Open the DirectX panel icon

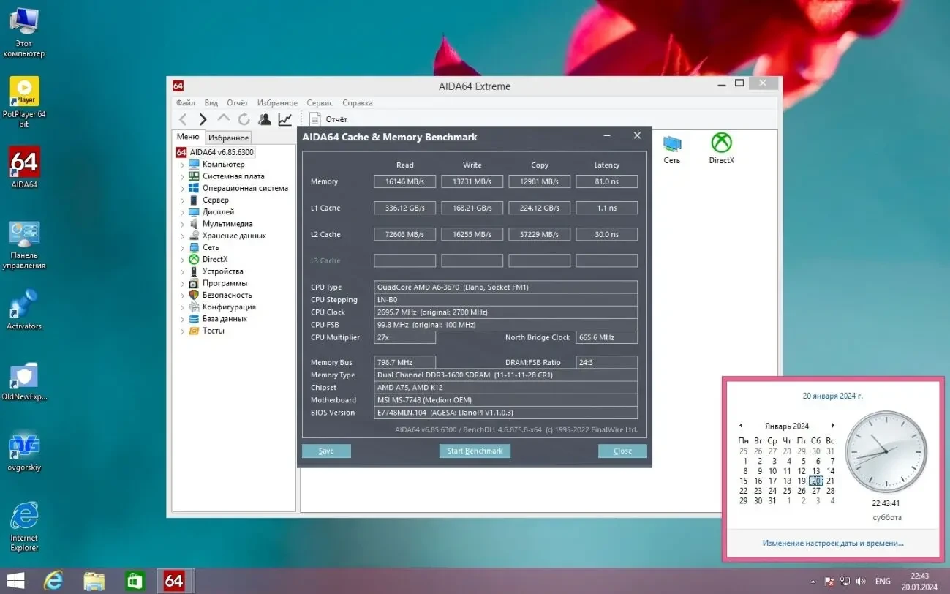[721, 144]
